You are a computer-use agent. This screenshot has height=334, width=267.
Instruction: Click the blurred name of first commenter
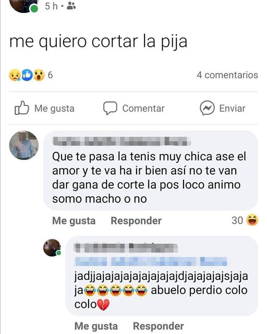(122, 141)
